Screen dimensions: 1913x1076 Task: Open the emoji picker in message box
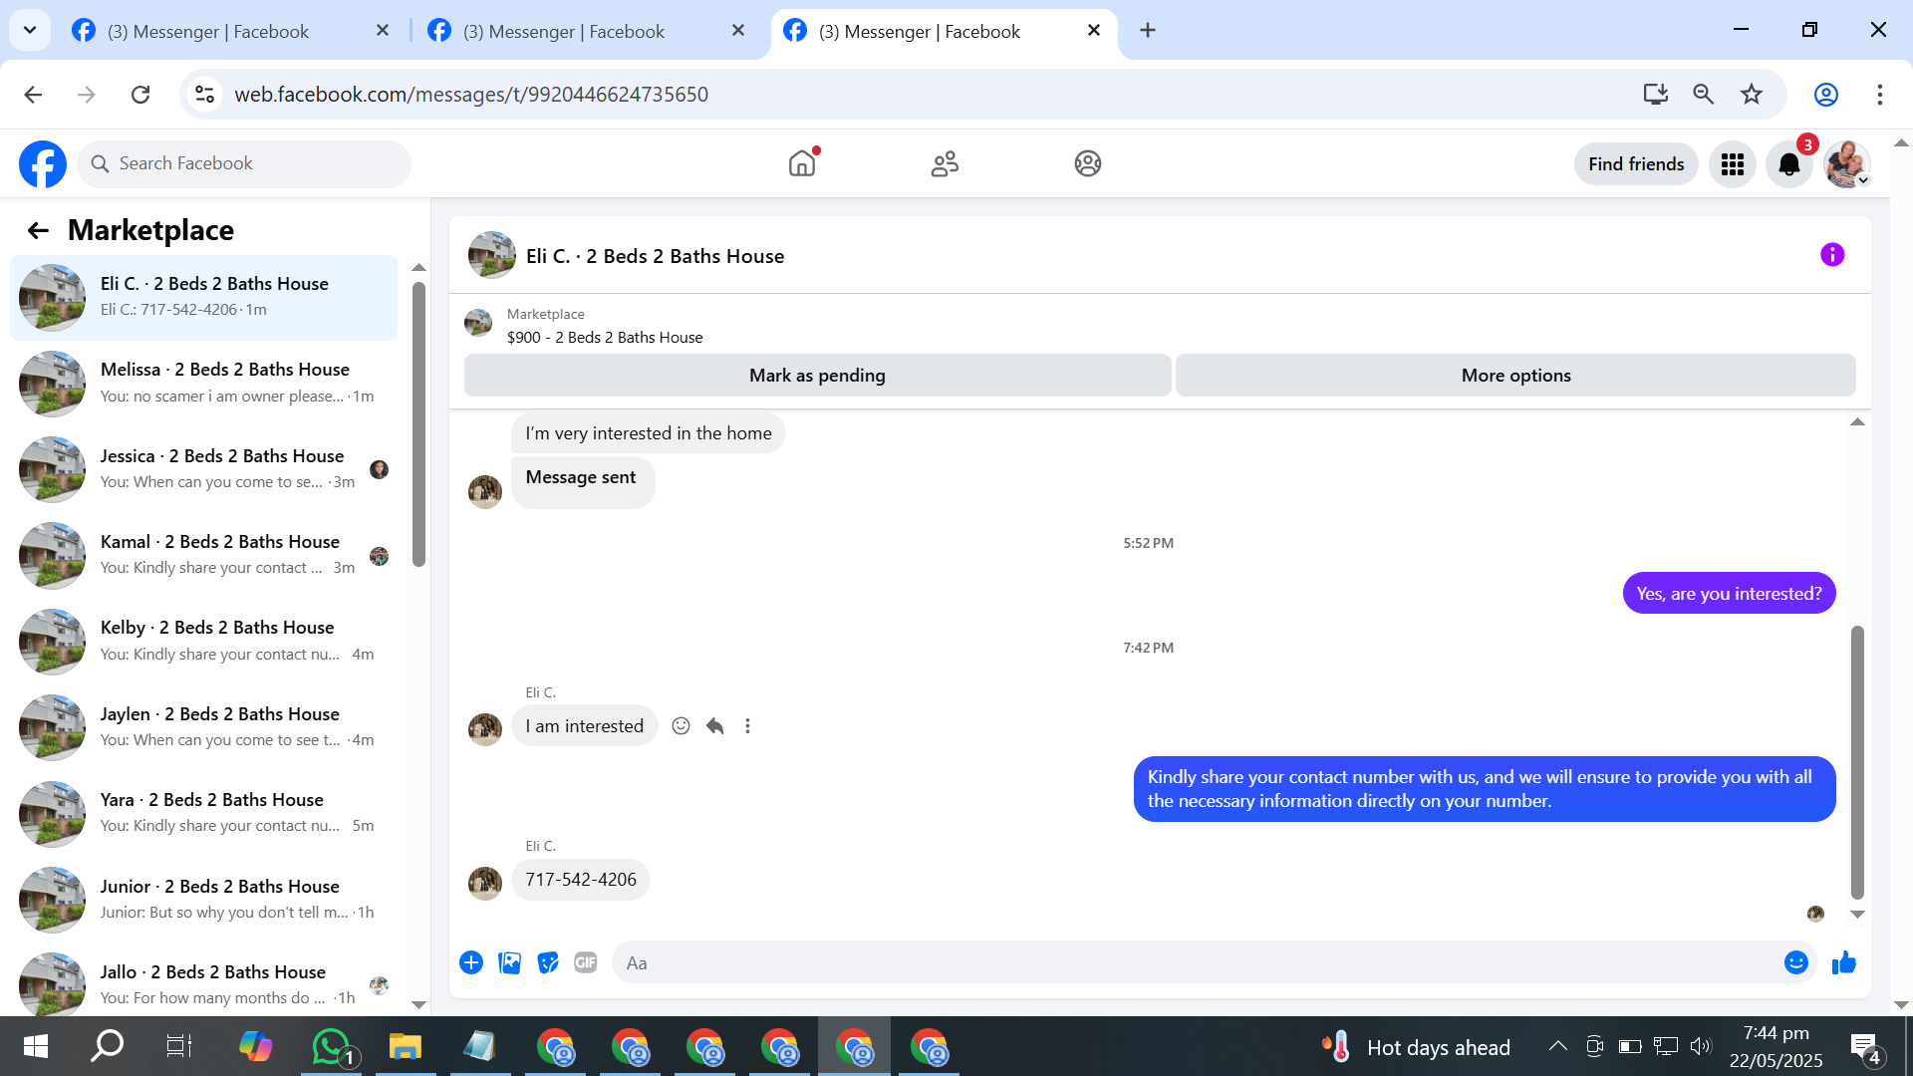pos(1796,962)
